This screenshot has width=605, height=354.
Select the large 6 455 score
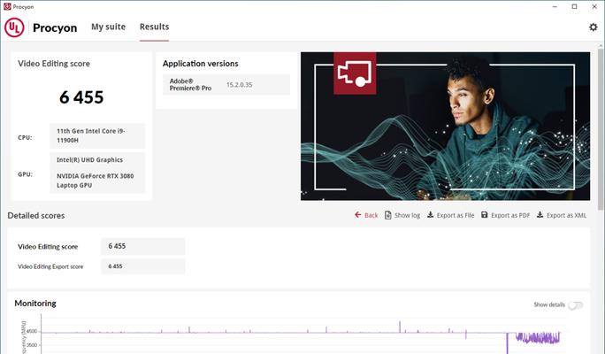pos(81,97)
